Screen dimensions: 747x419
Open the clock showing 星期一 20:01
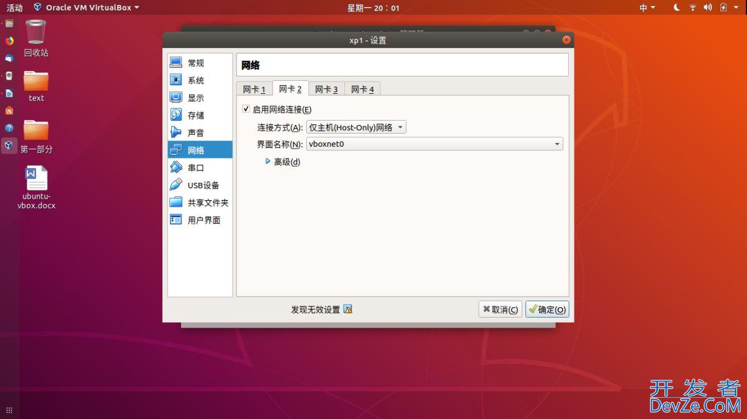click(x=374, y=7)
